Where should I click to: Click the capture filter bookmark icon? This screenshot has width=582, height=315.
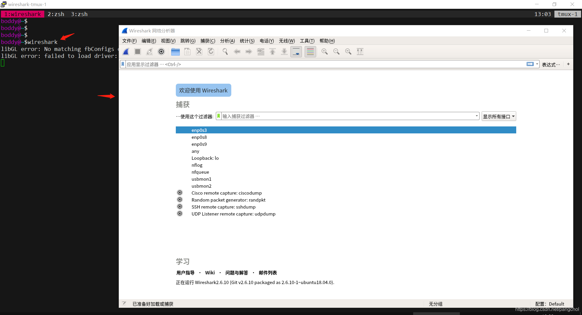[219, 116]
